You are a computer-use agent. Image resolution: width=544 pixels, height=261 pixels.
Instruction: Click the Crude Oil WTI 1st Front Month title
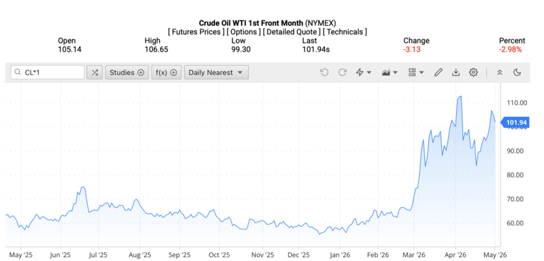251,23
